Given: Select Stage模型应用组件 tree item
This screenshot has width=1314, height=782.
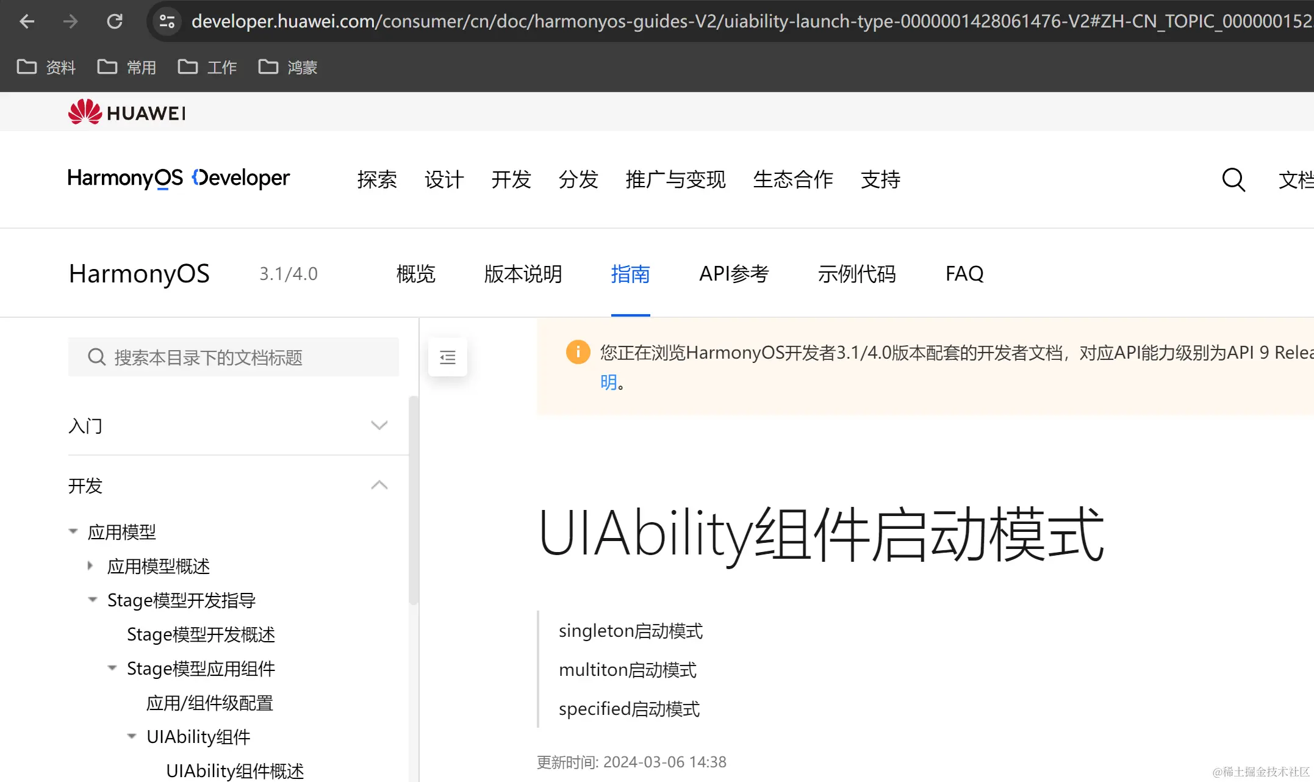Looking at the screenshot, I should (x=201, y=669).
